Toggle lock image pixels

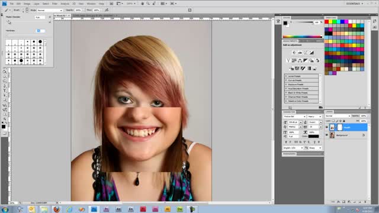[337, 121]
